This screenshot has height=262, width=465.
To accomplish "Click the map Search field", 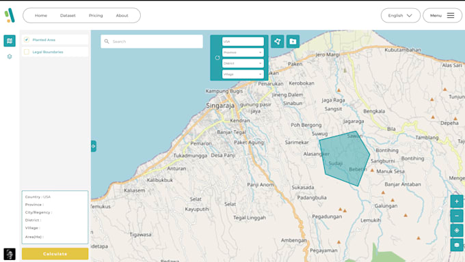I will coord(152,42).
